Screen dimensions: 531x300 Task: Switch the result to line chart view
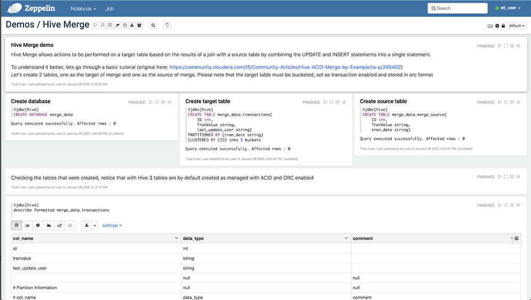60,226
